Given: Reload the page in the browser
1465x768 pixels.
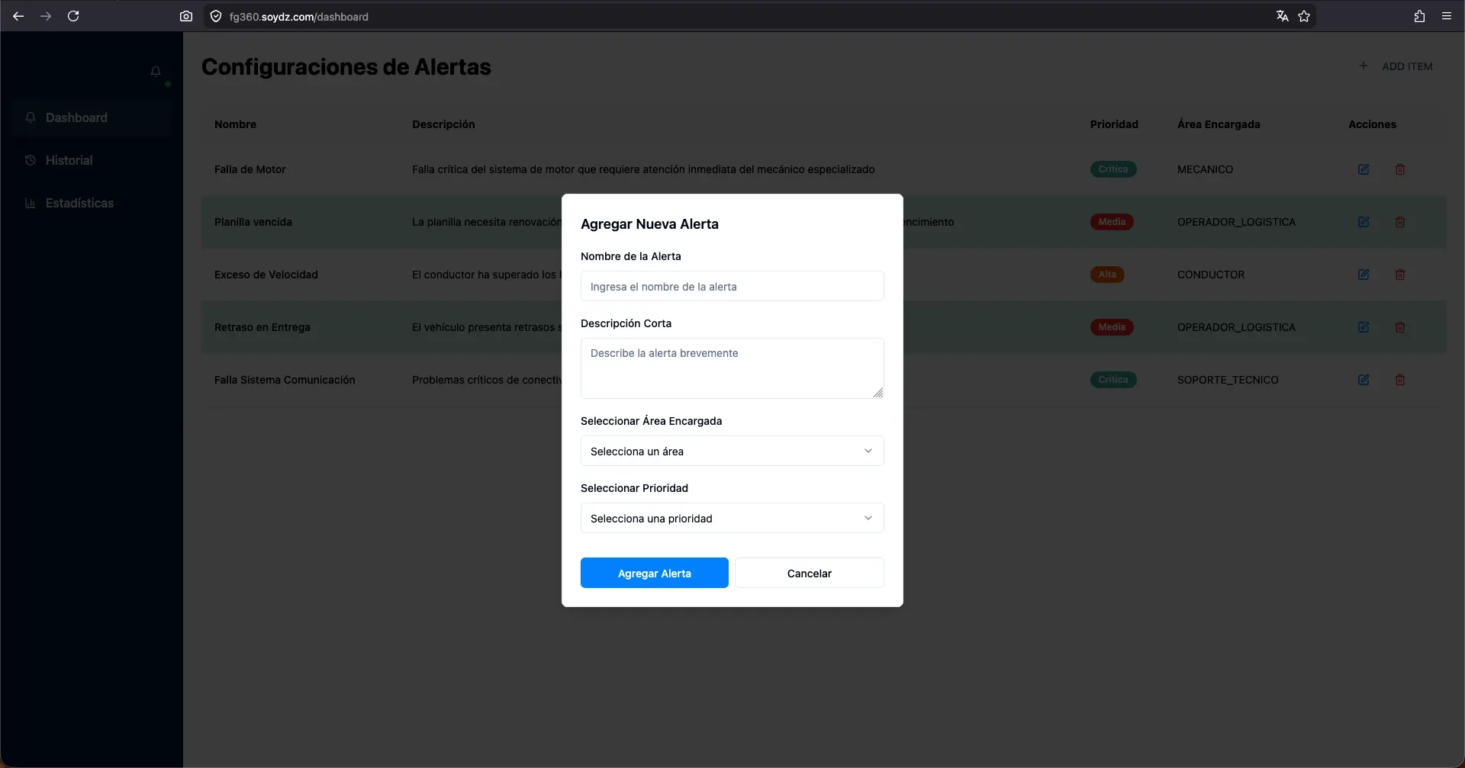Looking at the screenshot, I should (x=73, y=16).
